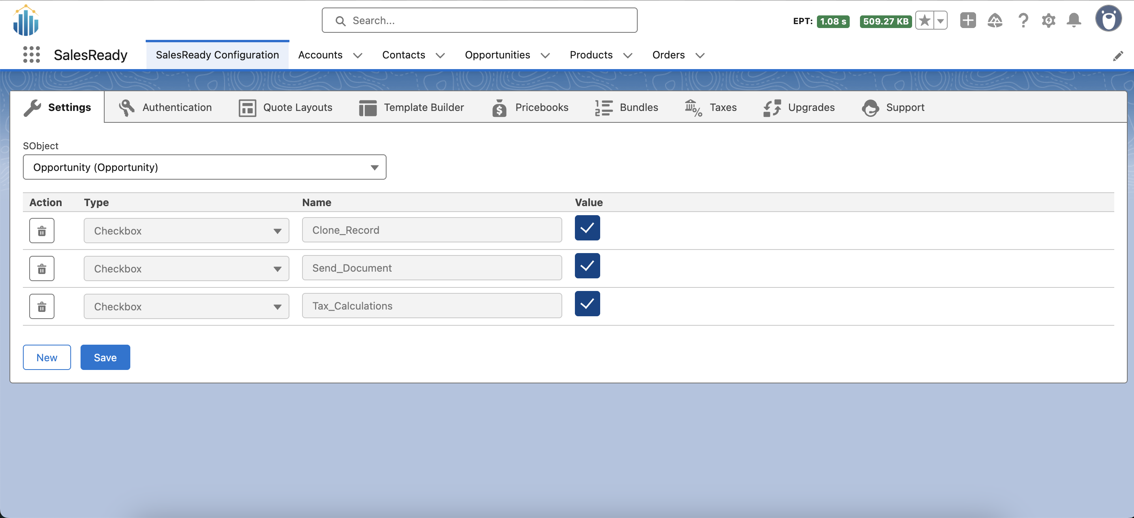Click the global actions plus icon
This screenshot has height=518, width=1134.
[x=968, y=21]
